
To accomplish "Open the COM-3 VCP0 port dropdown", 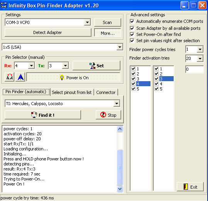I will coord(87,22).
